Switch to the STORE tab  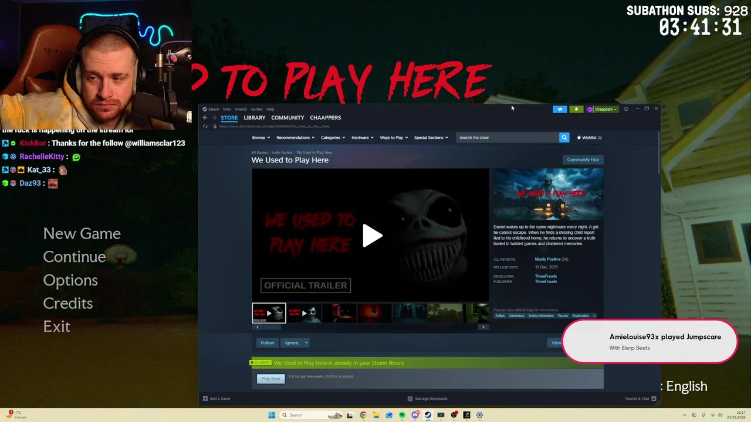point(229,118)
